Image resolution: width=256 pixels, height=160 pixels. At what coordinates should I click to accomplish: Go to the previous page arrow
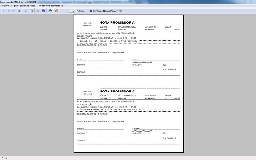[9, 11]
